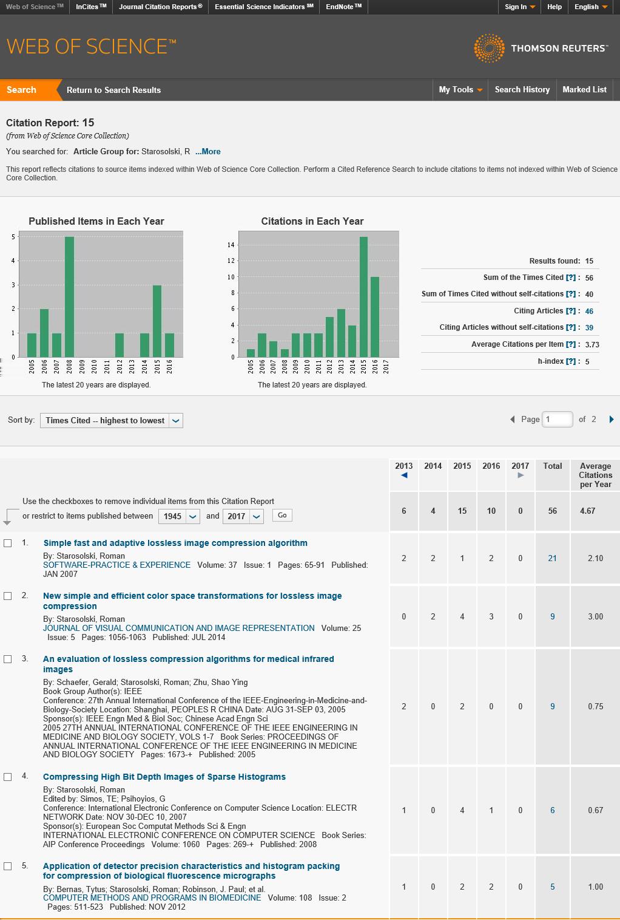
Task: Click the 2015 column header in citation table
Action: click(x=462, y=466)
